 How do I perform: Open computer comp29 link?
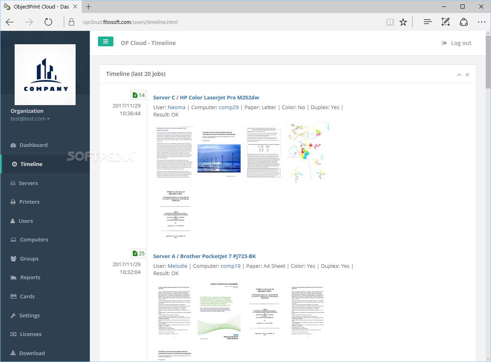point(229,107)
